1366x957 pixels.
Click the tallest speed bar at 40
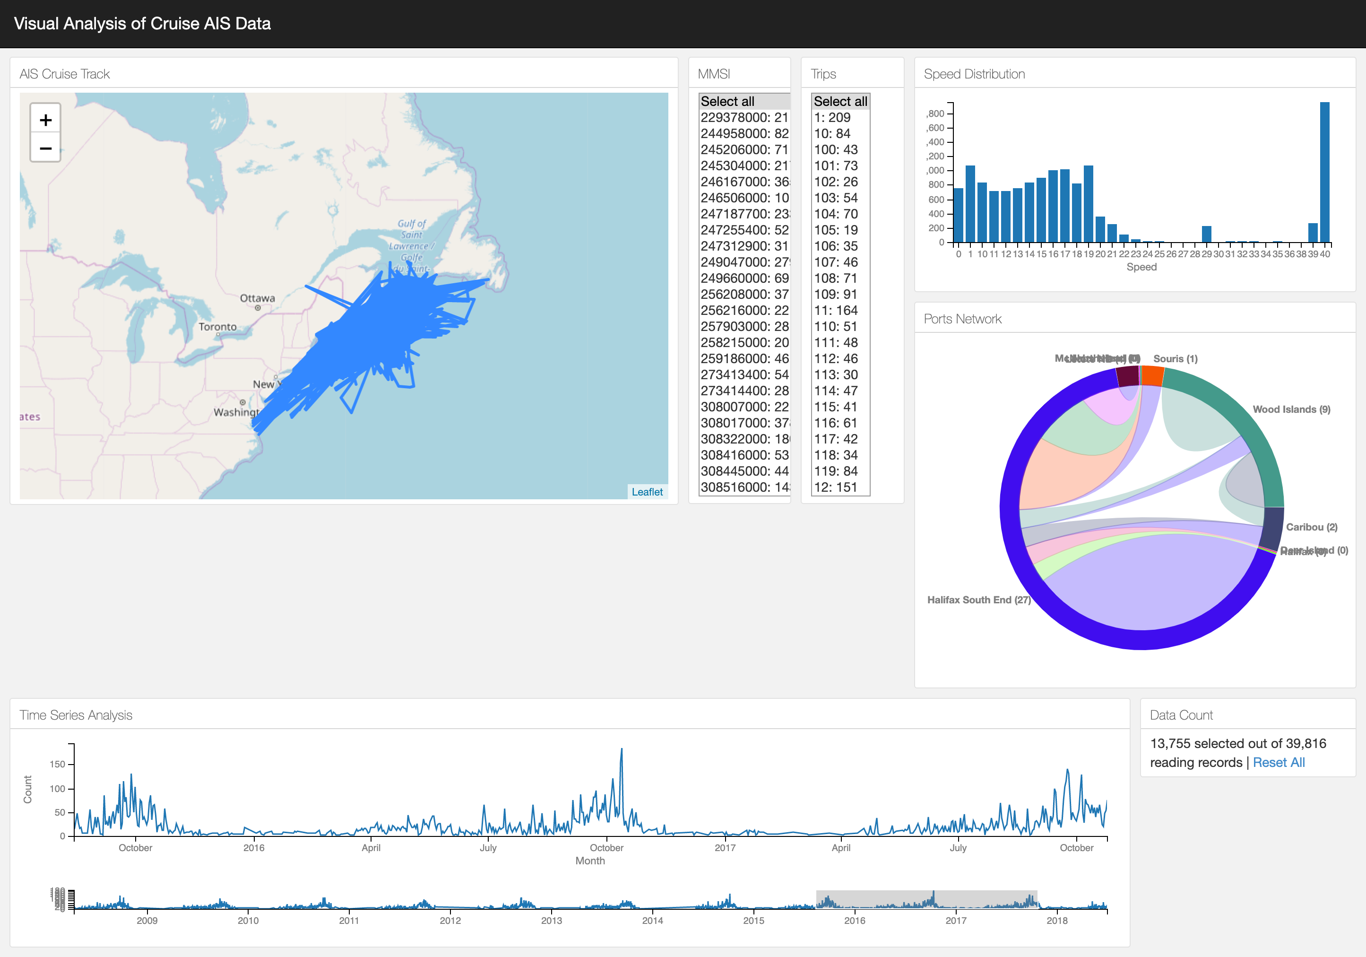pos(1324,172)
